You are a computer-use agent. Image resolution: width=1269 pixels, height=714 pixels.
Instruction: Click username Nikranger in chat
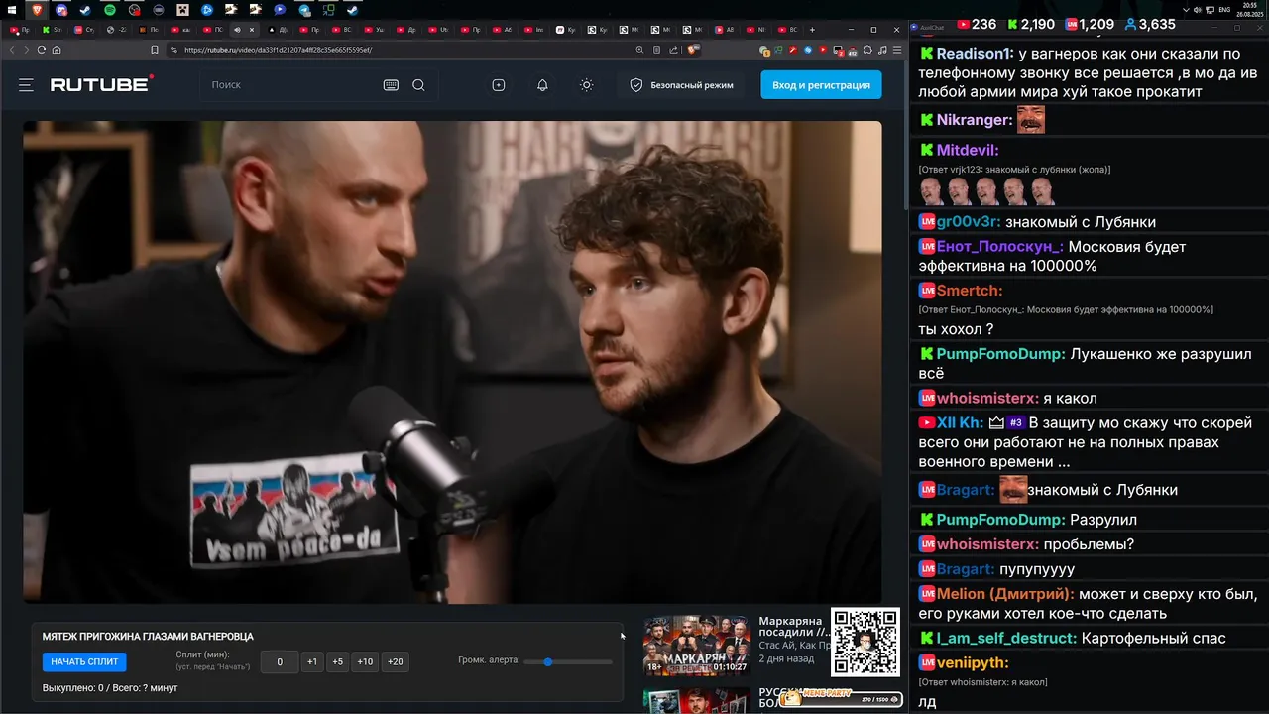[x=974, y=121]
